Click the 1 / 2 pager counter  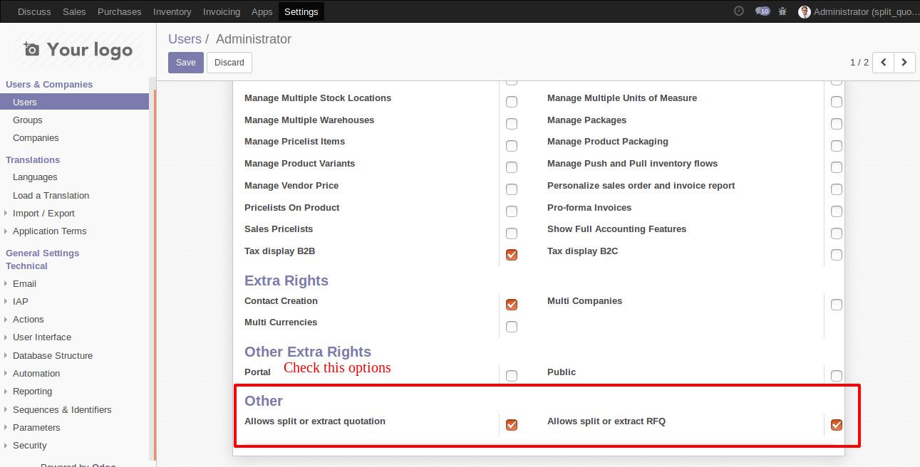click(859, 63)
